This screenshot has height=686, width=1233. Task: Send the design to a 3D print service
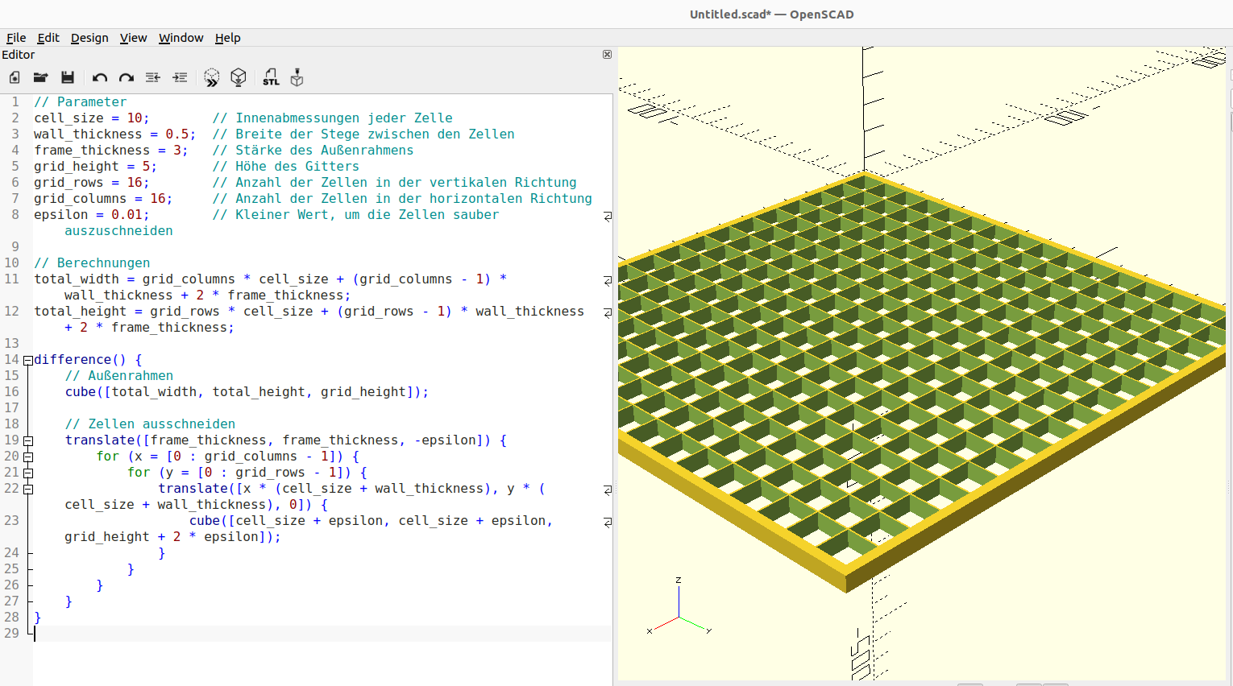click(296, 77)
